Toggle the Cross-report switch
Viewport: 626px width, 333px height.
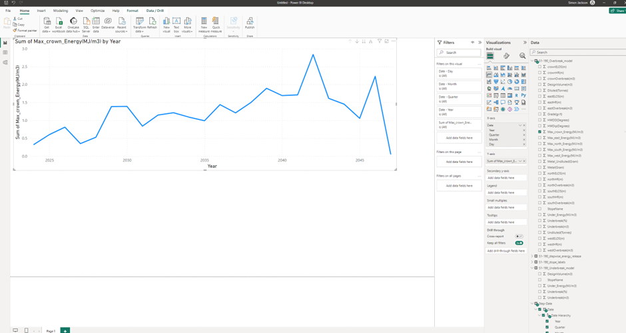tap(519, 236)
